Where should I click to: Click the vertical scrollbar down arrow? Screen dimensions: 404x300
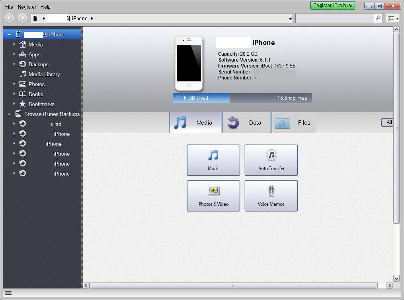pyautogui.click(x=396, y=278)
